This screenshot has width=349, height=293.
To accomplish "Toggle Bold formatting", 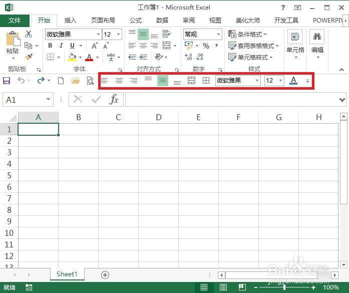I will point(50,46).
